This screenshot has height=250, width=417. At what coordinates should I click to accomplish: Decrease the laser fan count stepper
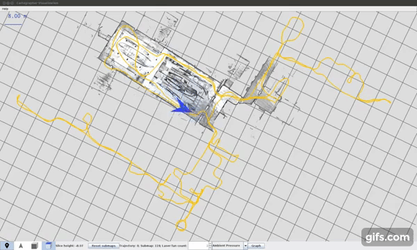pyautogui.click(x=210, y=248)
